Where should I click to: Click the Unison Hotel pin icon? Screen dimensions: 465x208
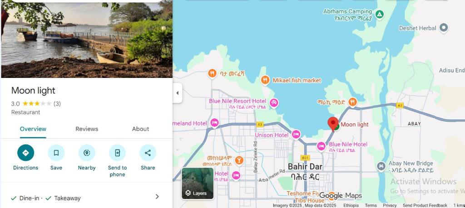click(x=296, y=134)
